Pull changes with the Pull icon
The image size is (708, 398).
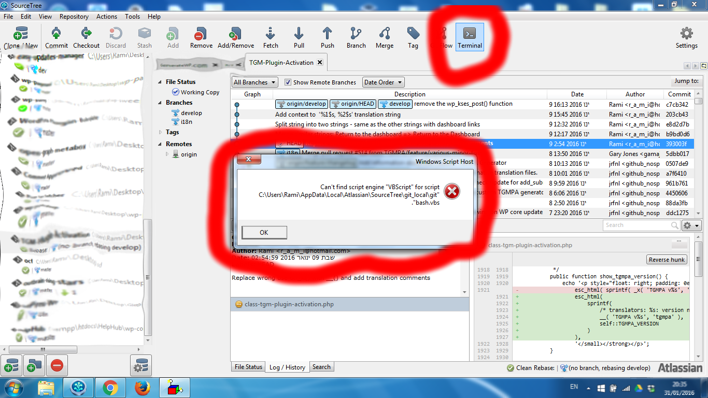click(299, 38)
